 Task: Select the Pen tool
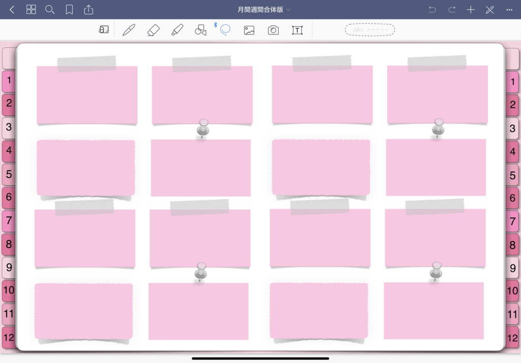(x=129, y=30)
